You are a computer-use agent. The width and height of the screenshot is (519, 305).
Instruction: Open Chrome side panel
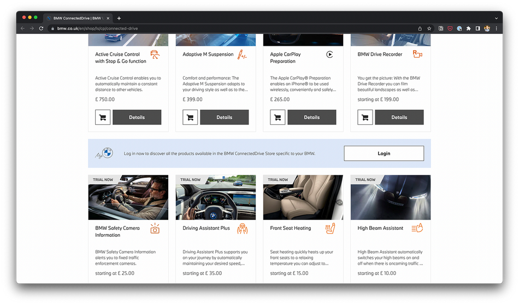click(477, 28)
